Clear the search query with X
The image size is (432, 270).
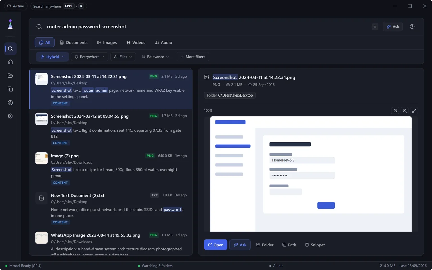click(x=375, y=27)
